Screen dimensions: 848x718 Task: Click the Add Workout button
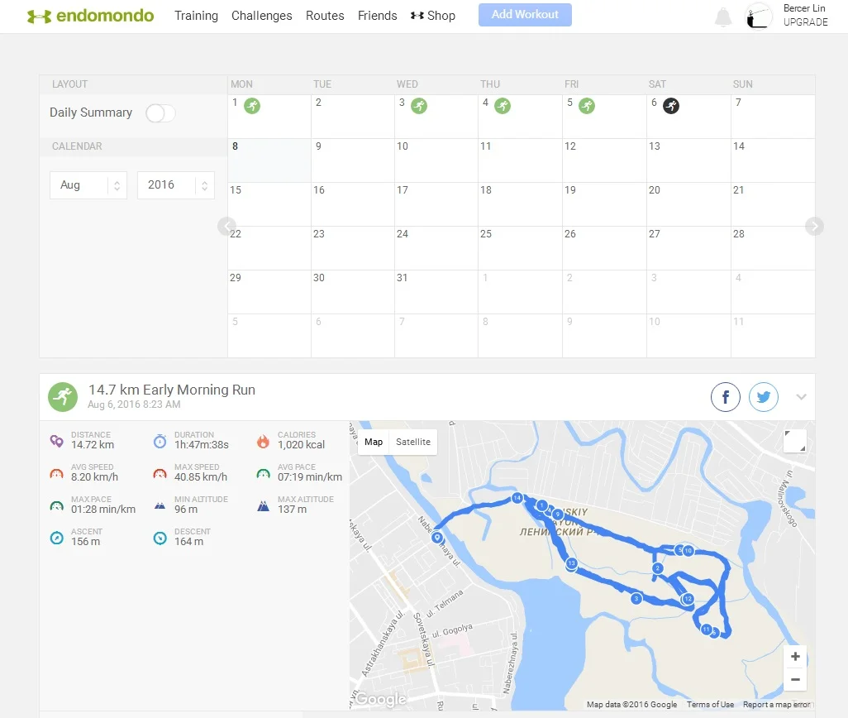tap(525, 15)
